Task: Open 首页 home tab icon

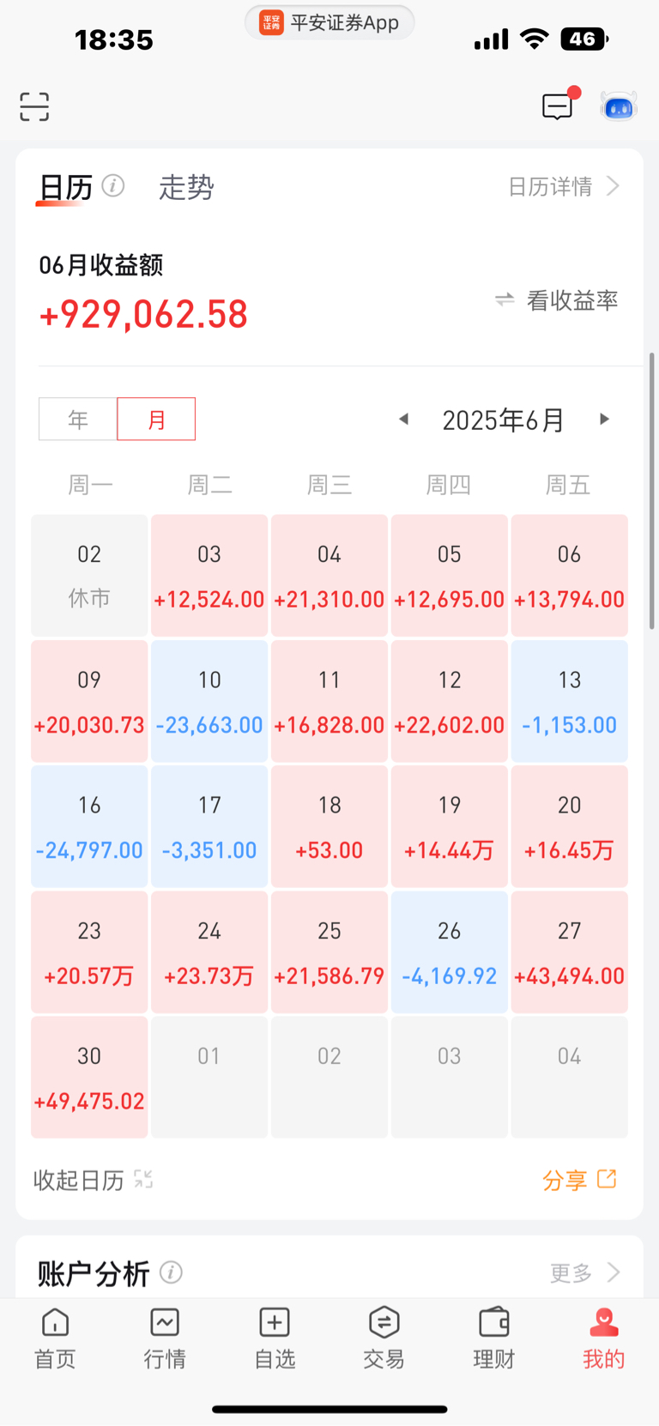Action: click(55, 1322)
